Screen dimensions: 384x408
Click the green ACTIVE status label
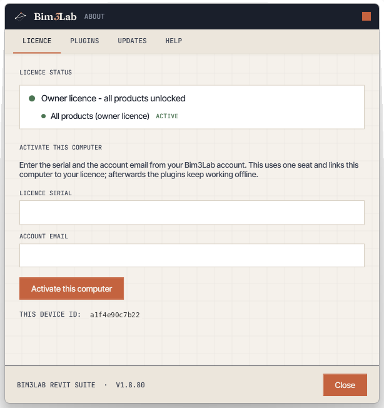point(167,116)
